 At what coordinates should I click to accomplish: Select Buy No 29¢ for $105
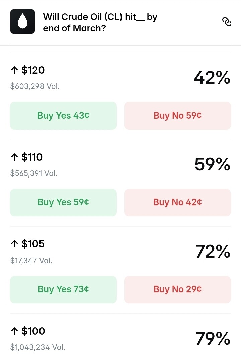click(x=177, y=289)
